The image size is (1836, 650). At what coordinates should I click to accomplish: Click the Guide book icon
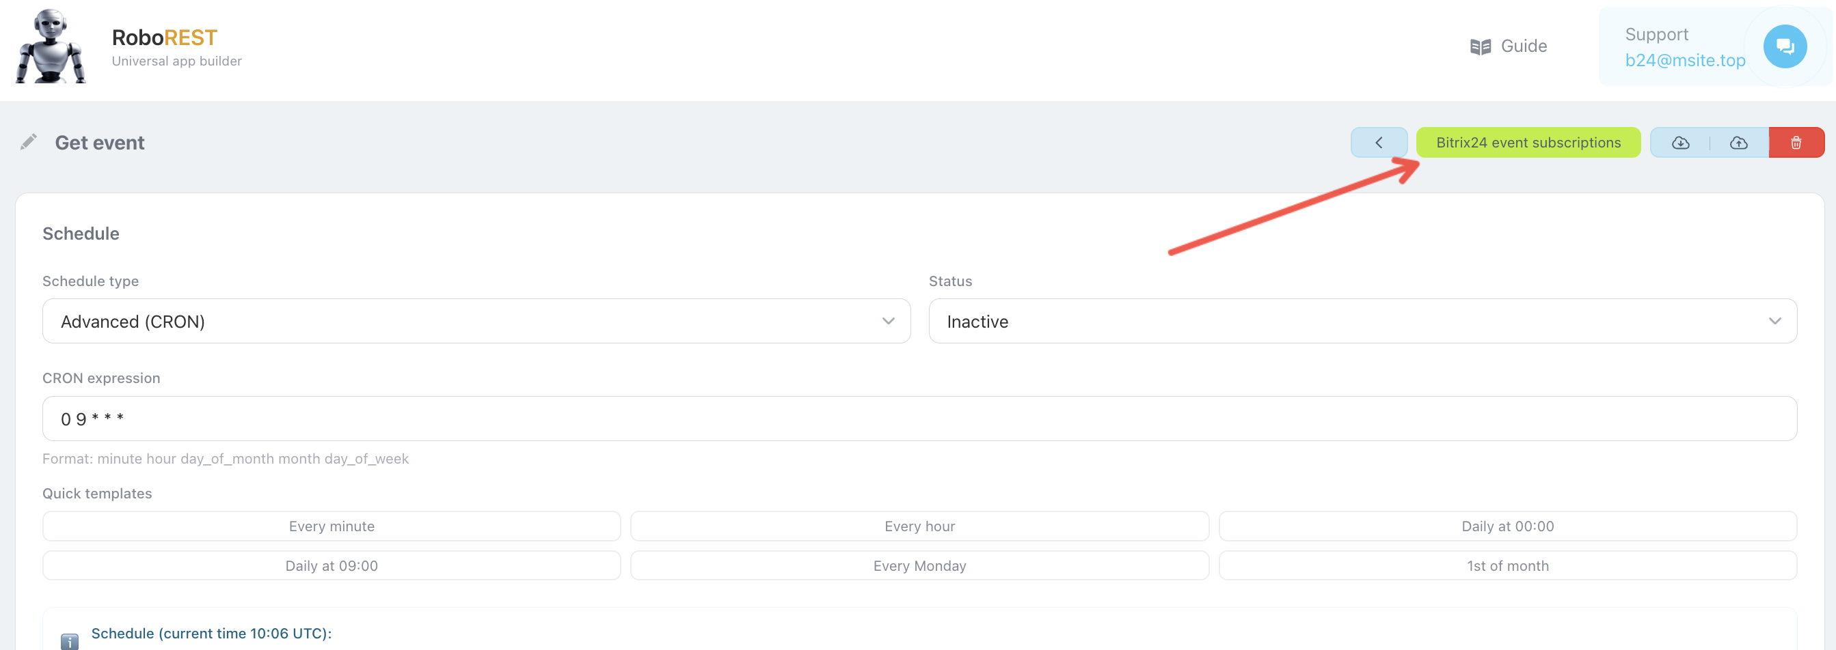pos(1480,47)
